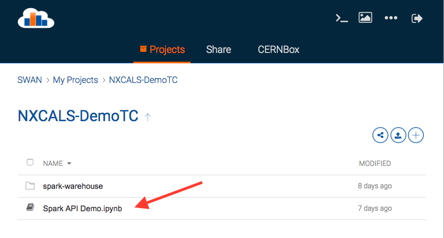
Task: Click the share project circle icon
Action: (x=380, y=135)
